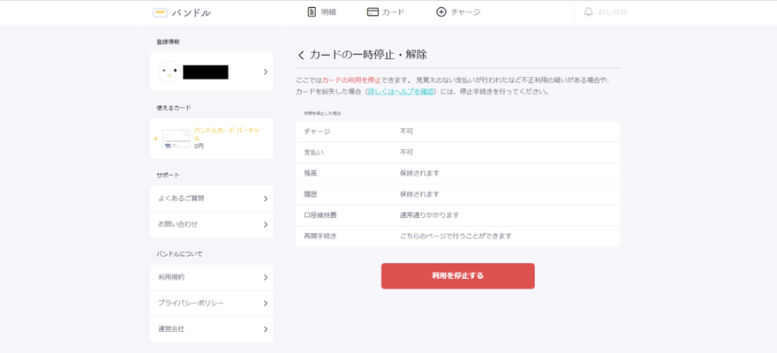Click the バンドルカード バーチャル card thumbnail
Viewport: 777px width, 353px height.
(177, 139)
